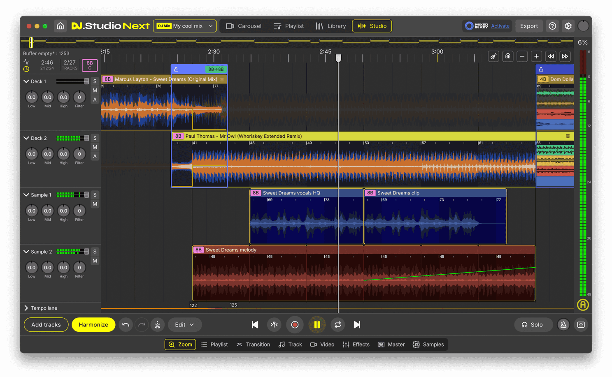The height and width of the screenshot is (377, 612).
Task: Open the help question mark icon
Action: [552, 26]
